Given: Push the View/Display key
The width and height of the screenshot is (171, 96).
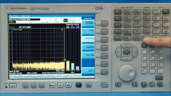Looking at the screenshot, I should pos(127,18).
